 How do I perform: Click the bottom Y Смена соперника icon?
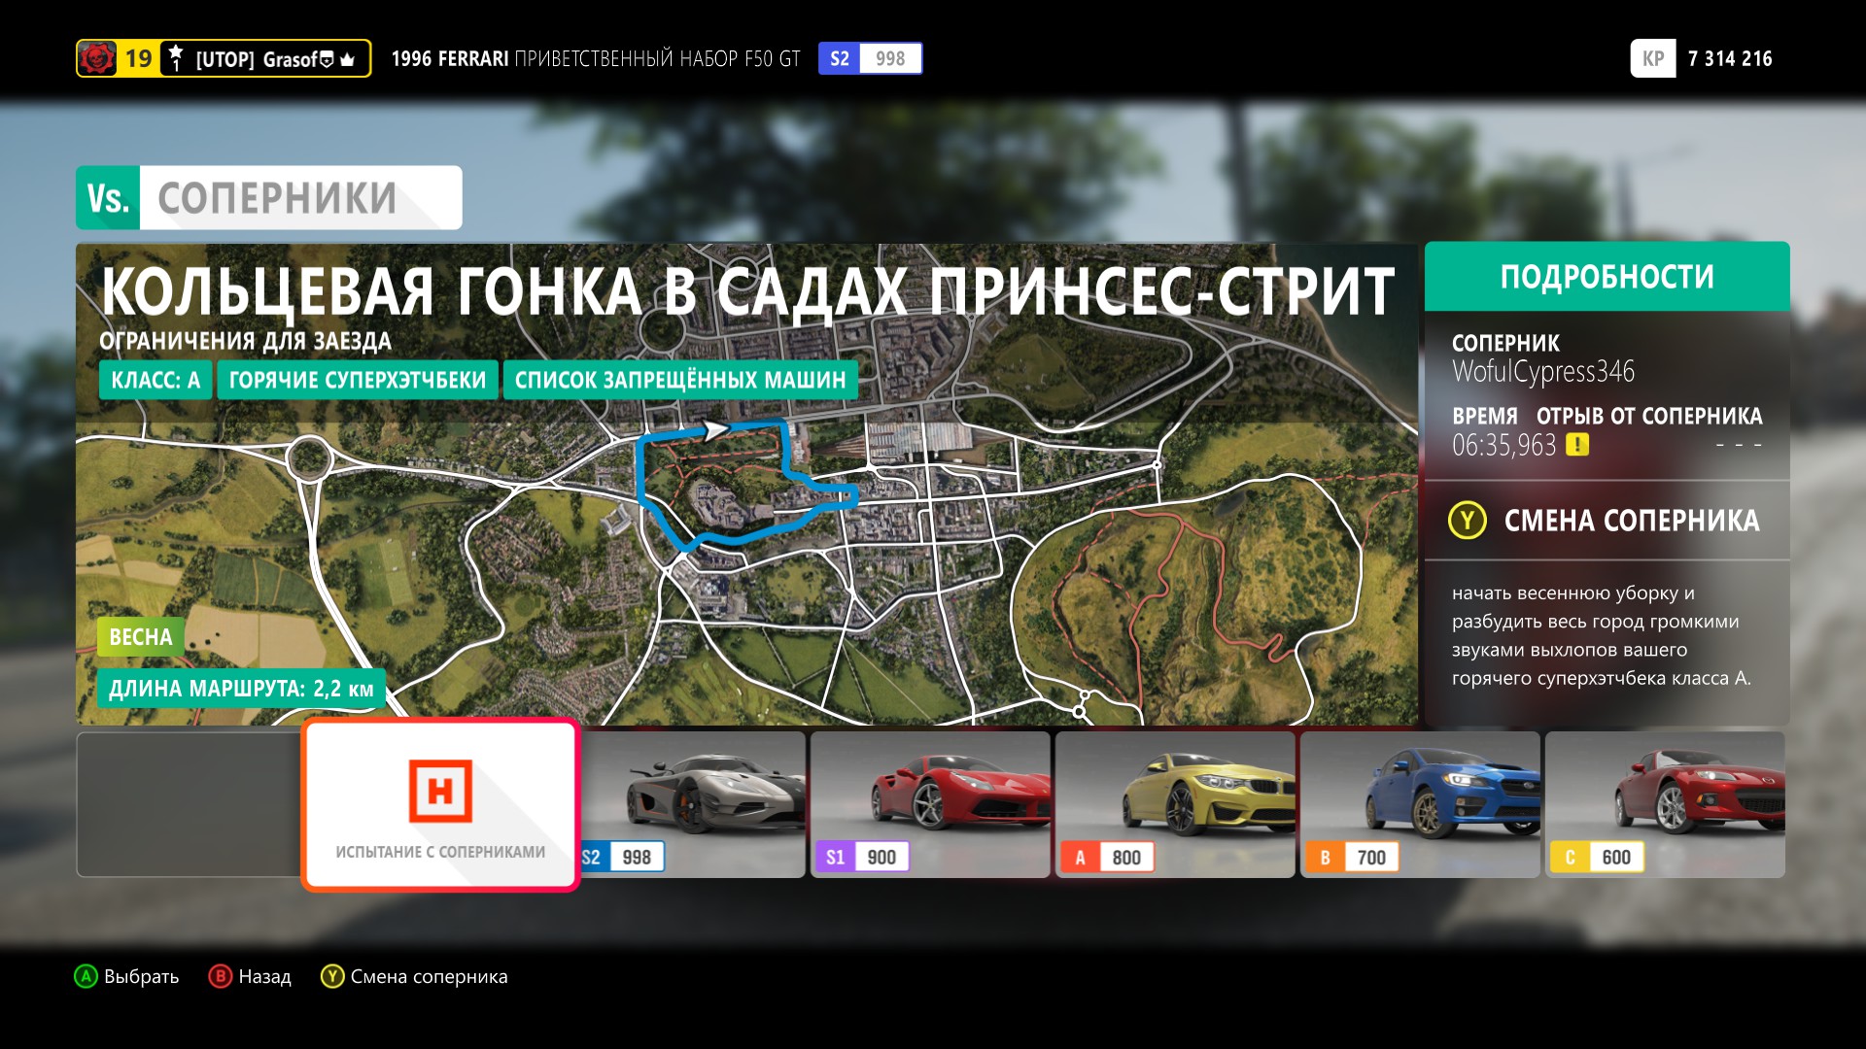tap(332, 976)
